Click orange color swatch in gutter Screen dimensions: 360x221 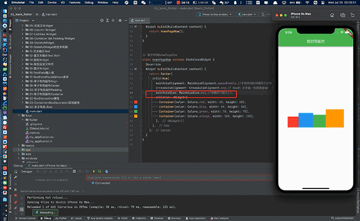click(x=136, y=116)
